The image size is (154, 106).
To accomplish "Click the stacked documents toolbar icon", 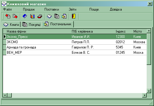I will click(57, 16).
